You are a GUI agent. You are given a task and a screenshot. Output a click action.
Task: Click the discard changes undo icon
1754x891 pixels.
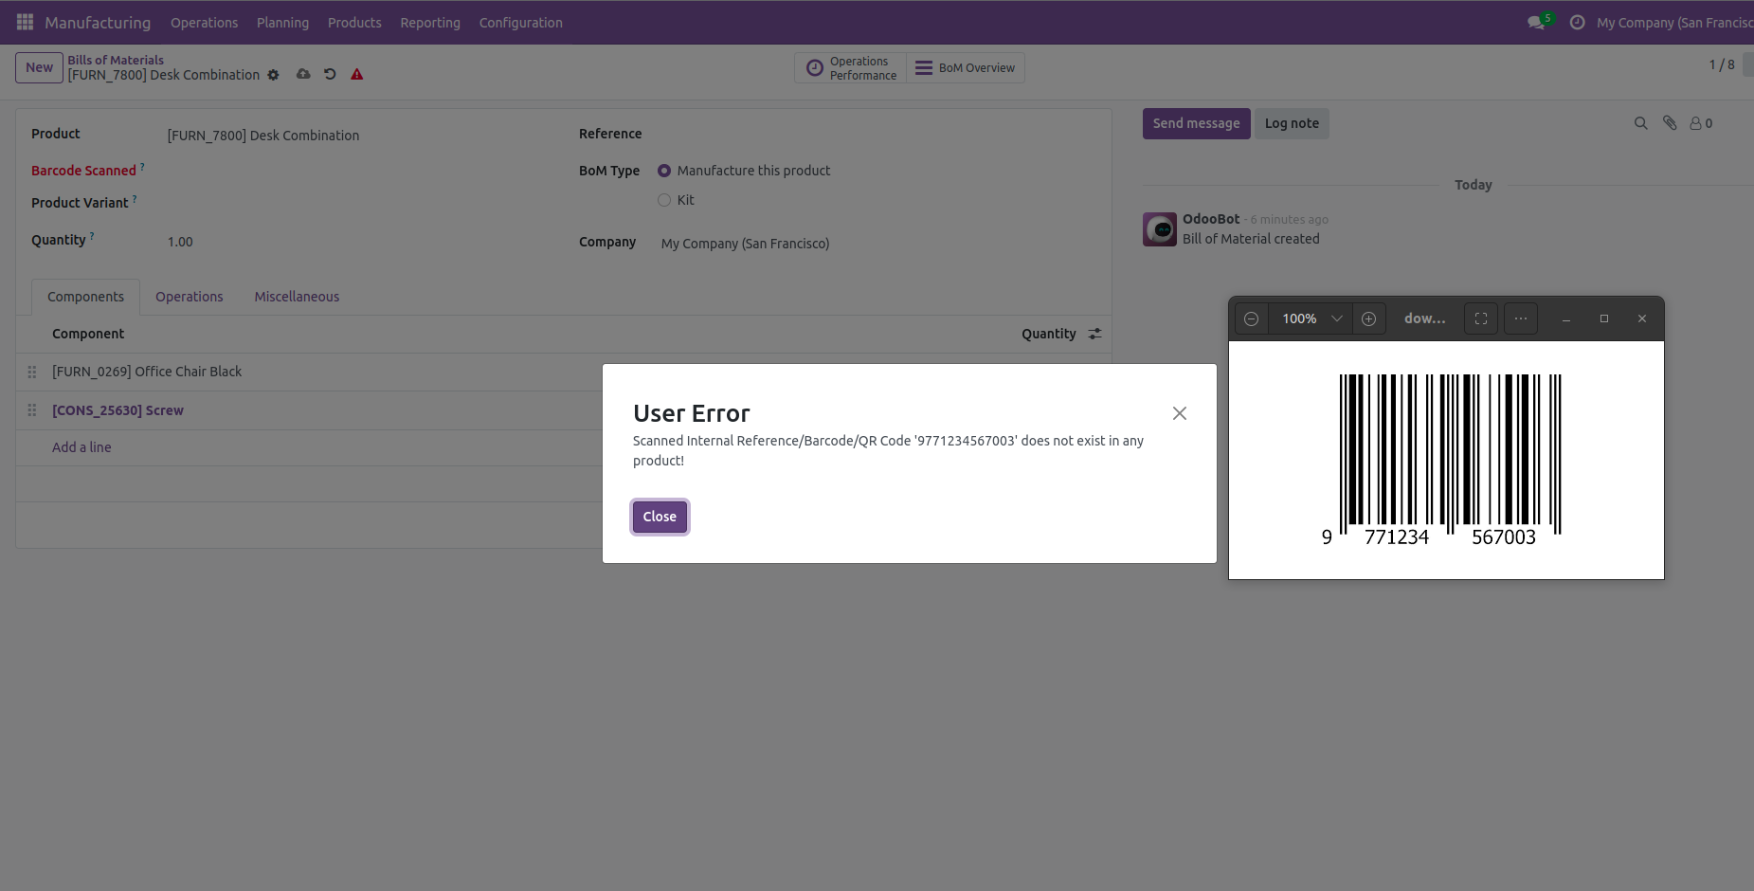(x=330, y=74)
